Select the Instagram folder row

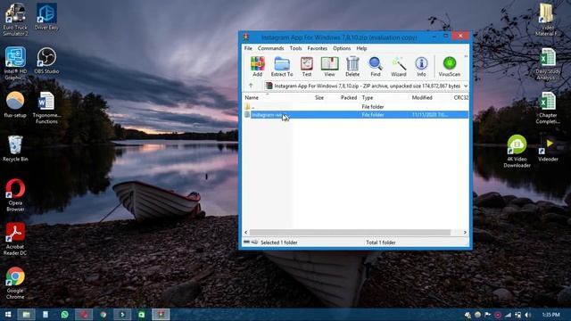click(x=356, y=115)
